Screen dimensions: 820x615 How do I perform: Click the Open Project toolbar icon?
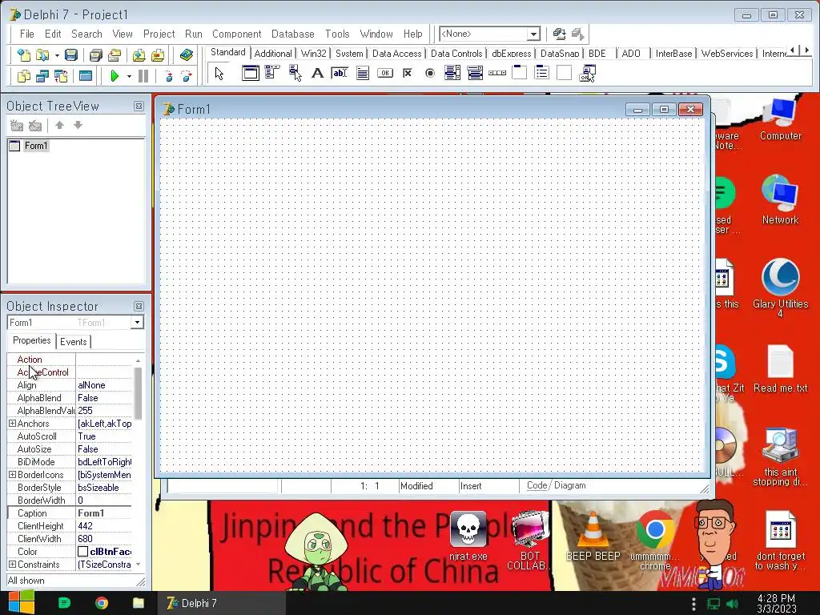[115, 54]
